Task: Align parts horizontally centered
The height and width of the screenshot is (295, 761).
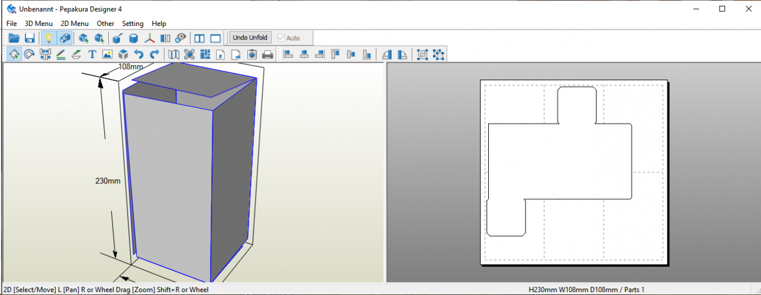Action: tap(304, 54)
